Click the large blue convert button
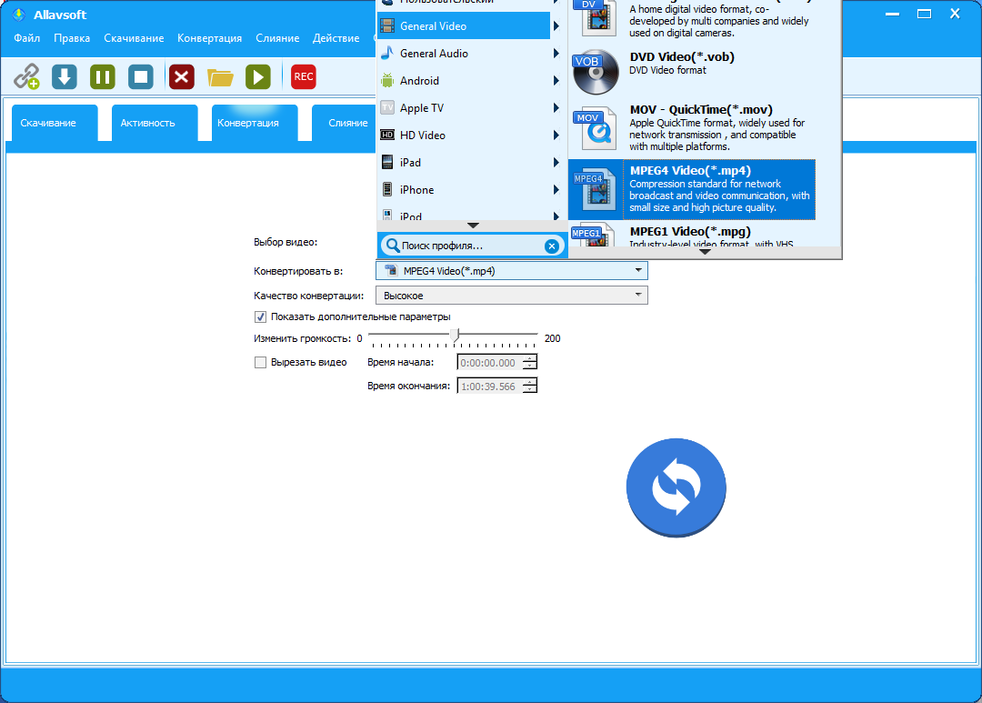This screenshot has height=703, width=982. 676,487
